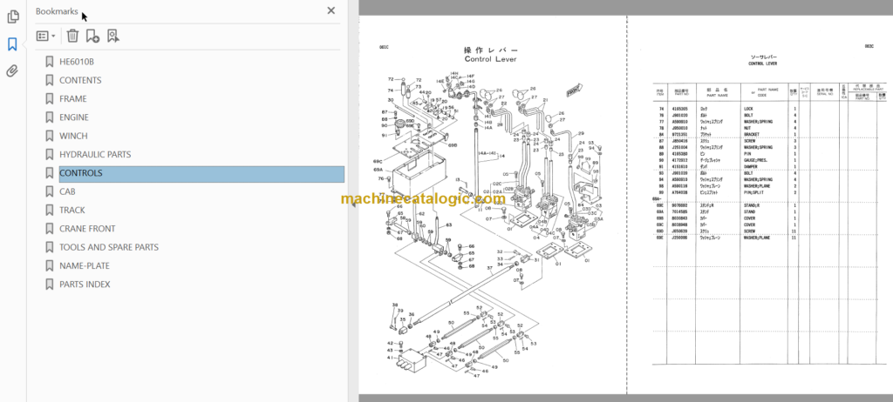
Task: Open the TOOLS AND SPARE PARTS bookmark
Action: tap(109, 247)
